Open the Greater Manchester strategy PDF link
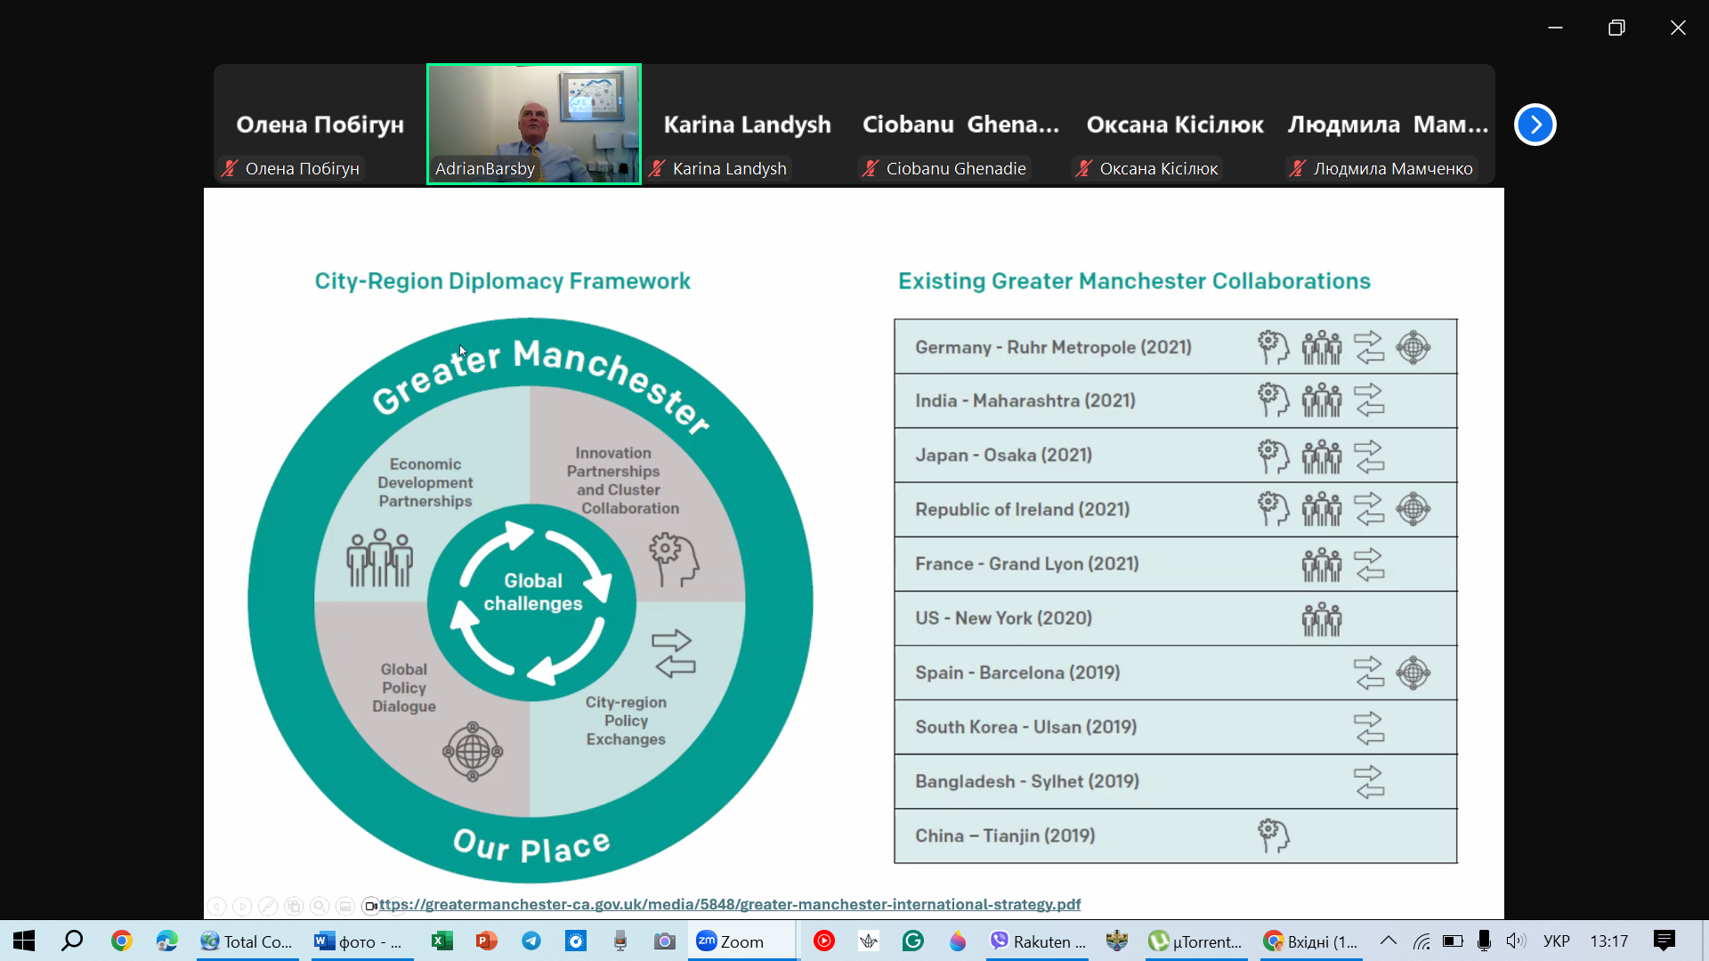The width and height of the screenshot is (1709, 961). tap(730, 904)
